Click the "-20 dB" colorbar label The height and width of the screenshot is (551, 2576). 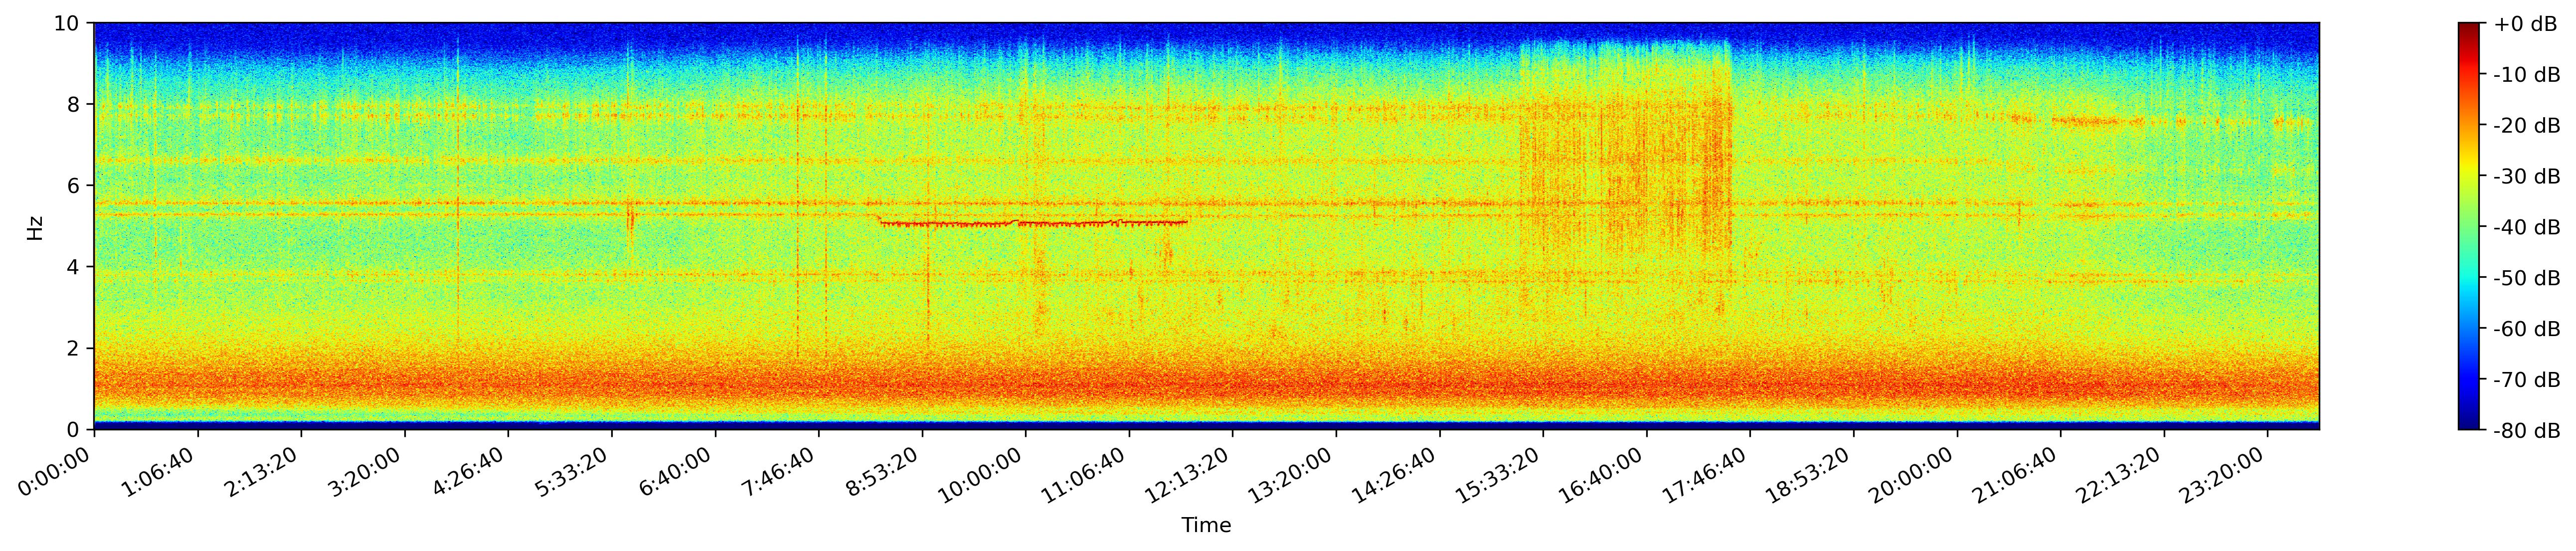[2527, 125]
